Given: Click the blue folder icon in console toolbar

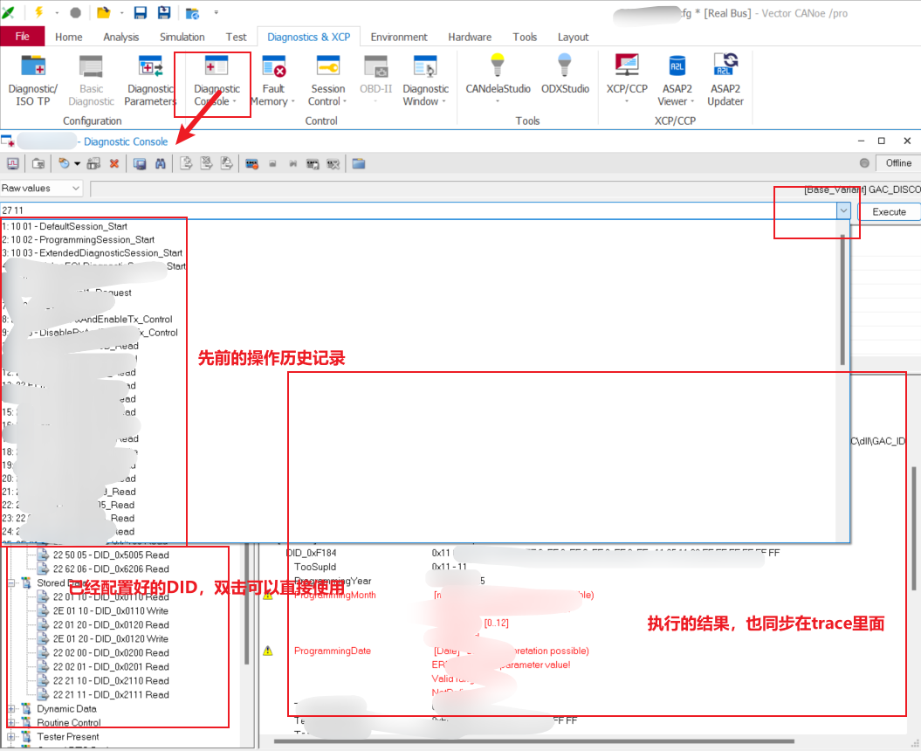Looking at the screenshot, I should coord(358,163).
